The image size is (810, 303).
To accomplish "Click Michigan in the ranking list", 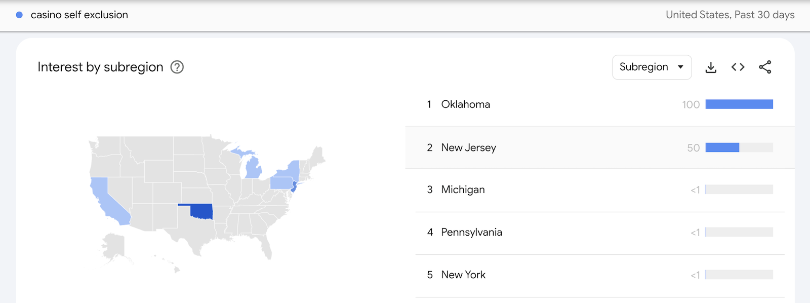I will pos(463,190).
